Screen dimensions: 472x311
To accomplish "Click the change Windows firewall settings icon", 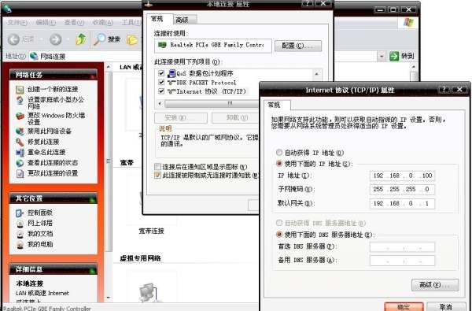I will click(20, 116).
